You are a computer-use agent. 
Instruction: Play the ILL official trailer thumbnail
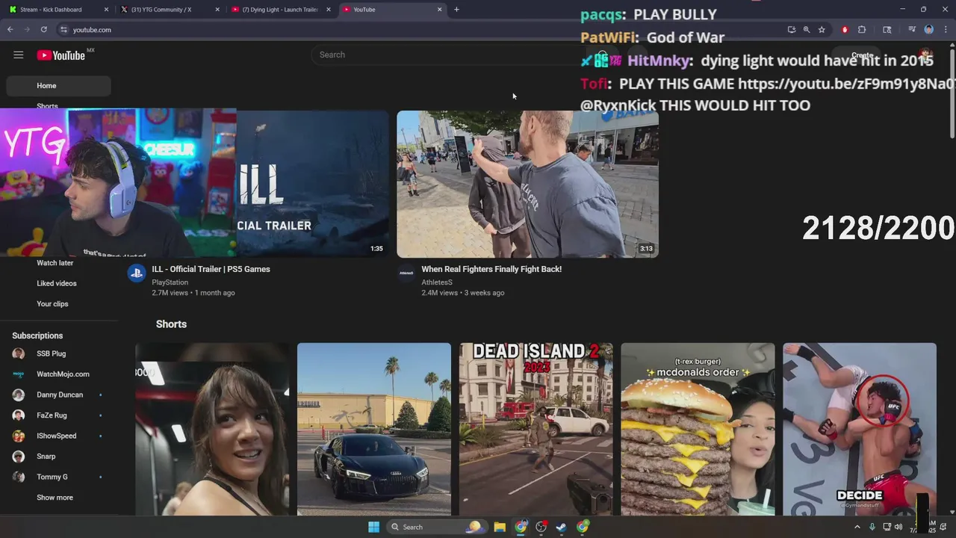[313, 184]
